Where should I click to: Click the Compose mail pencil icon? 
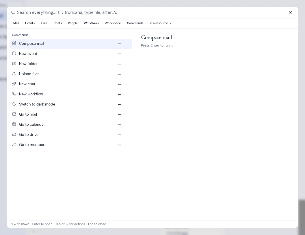tap(14, 43)
